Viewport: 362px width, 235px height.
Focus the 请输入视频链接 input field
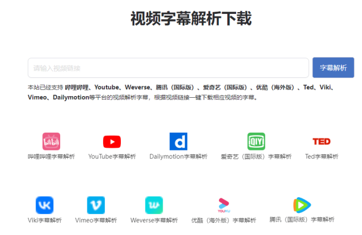[x=168, y=68]
